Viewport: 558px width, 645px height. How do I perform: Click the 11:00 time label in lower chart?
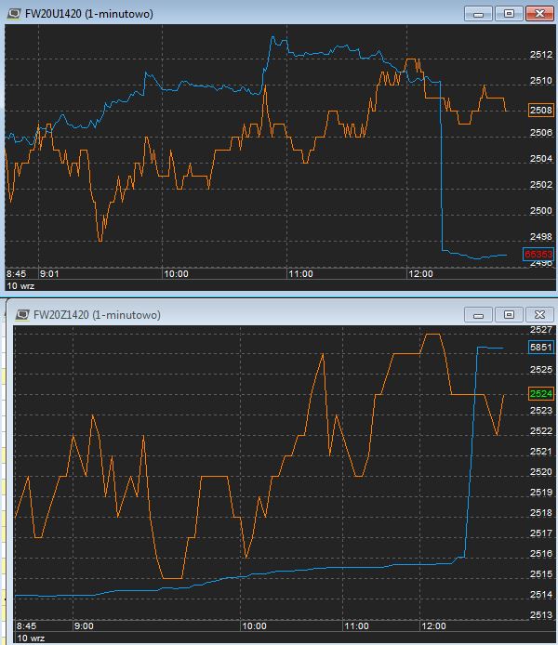pos(356,626)
